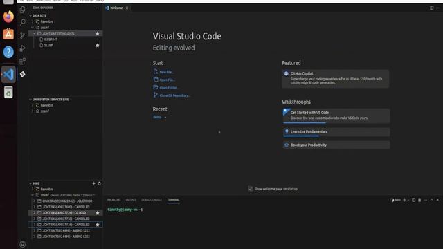Close the bottom panel
This screenshot has width=443, height=249.
(x=437, y=200)
